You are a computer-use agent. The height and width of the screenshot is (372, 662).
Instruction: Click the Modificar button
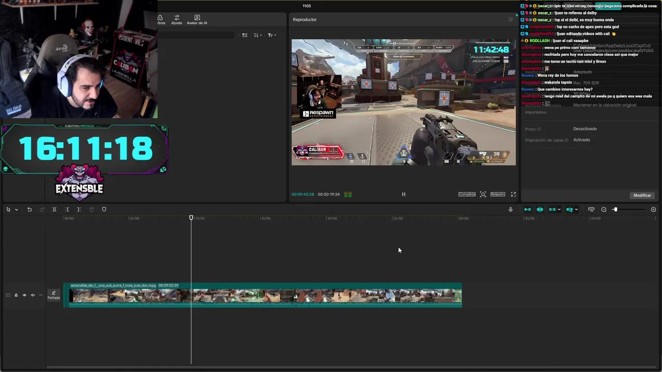642,195
